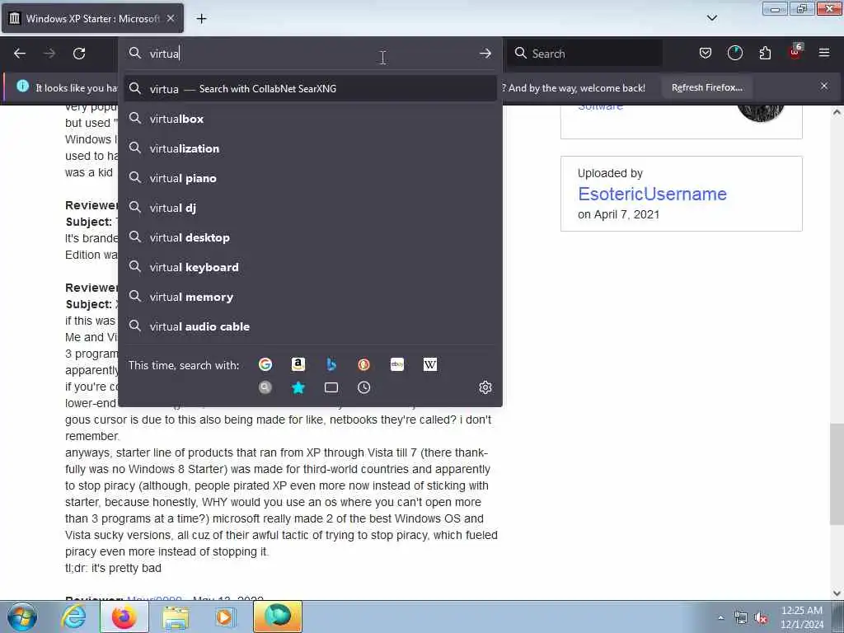Screen dimensions: 844x633
Task: Reload the current page
Action: [79, 54]
